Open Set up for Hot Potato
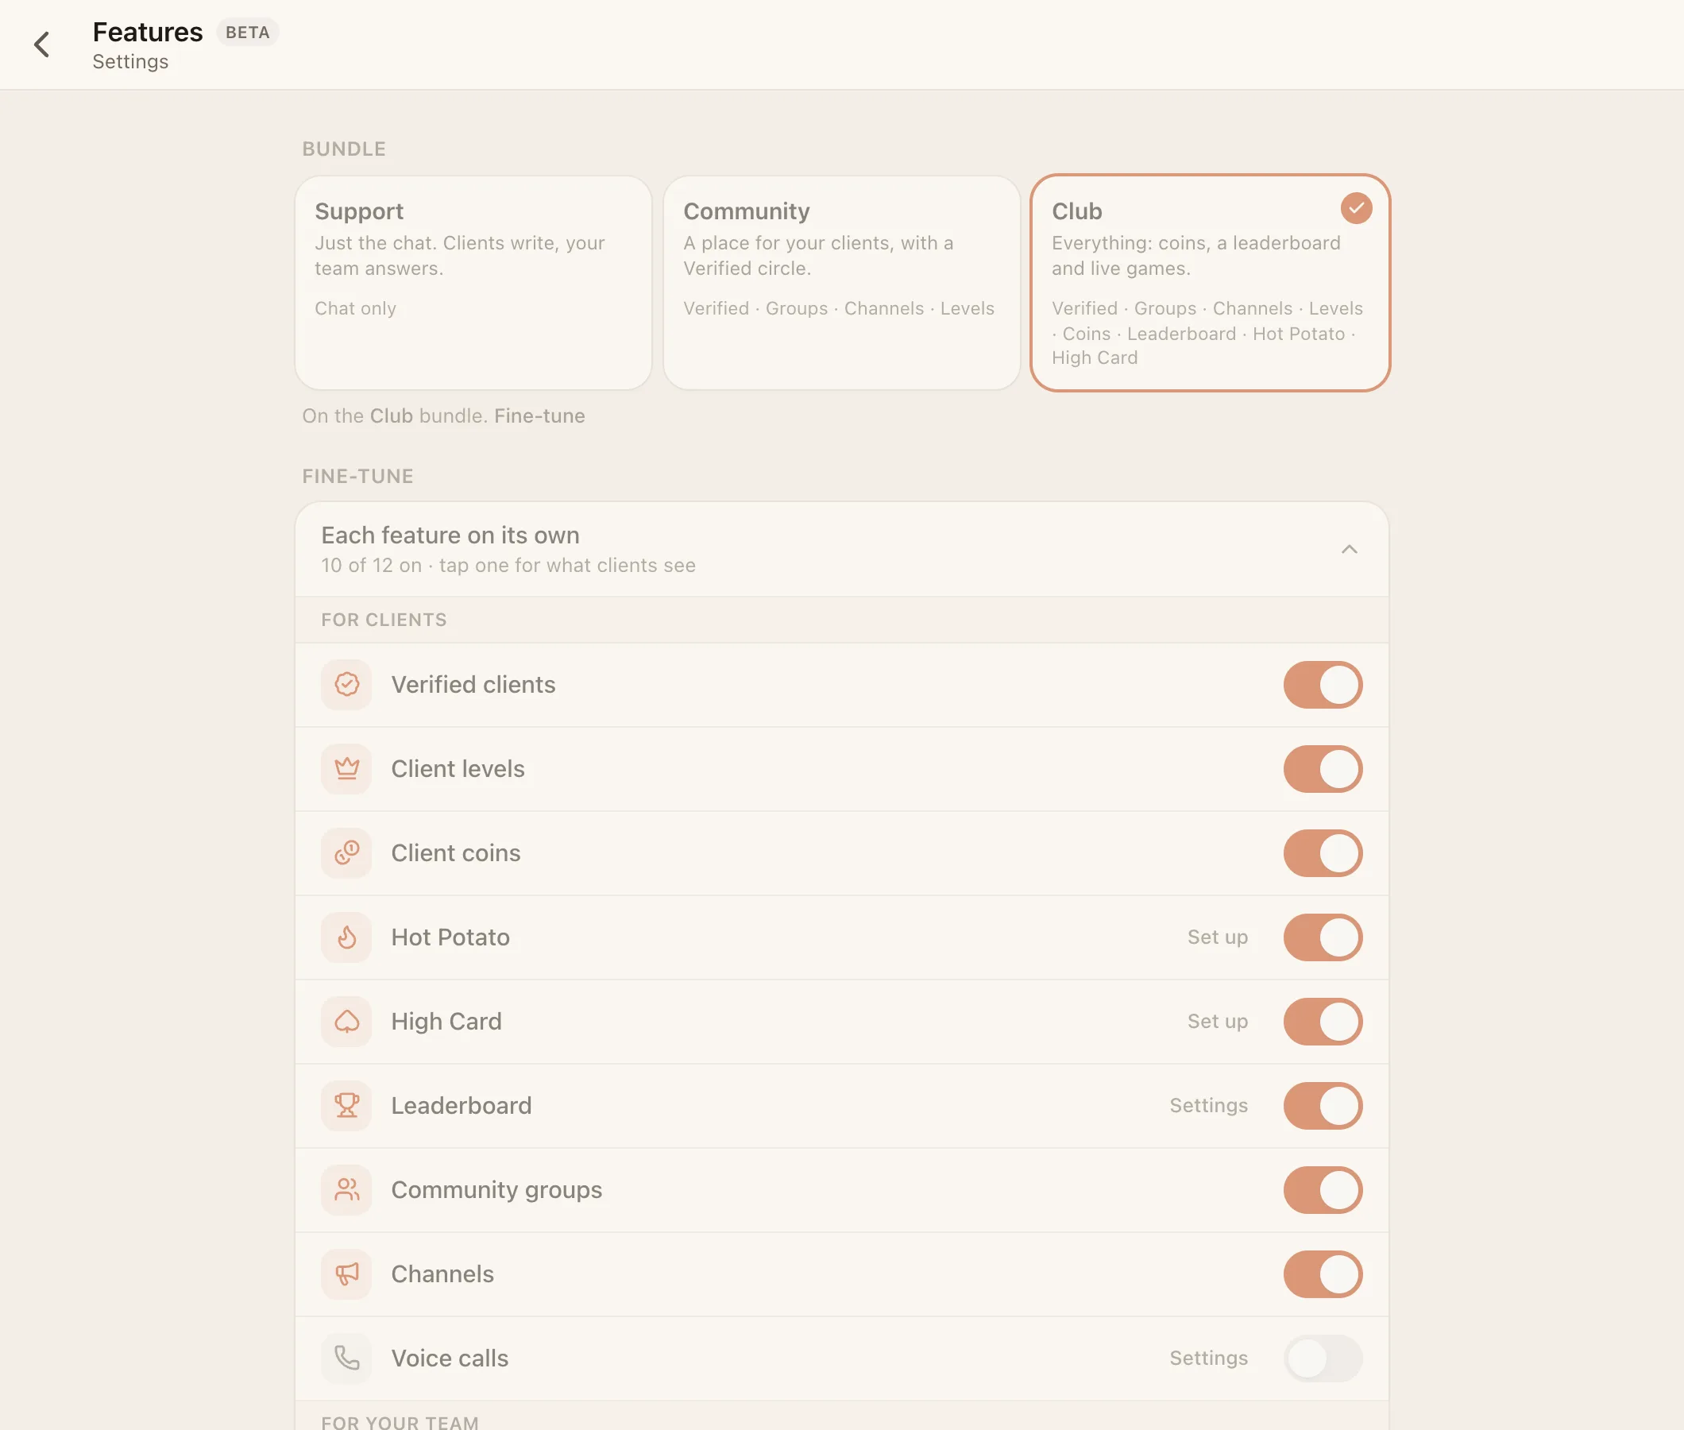 pyautogui.click(x=1217, y=938)
